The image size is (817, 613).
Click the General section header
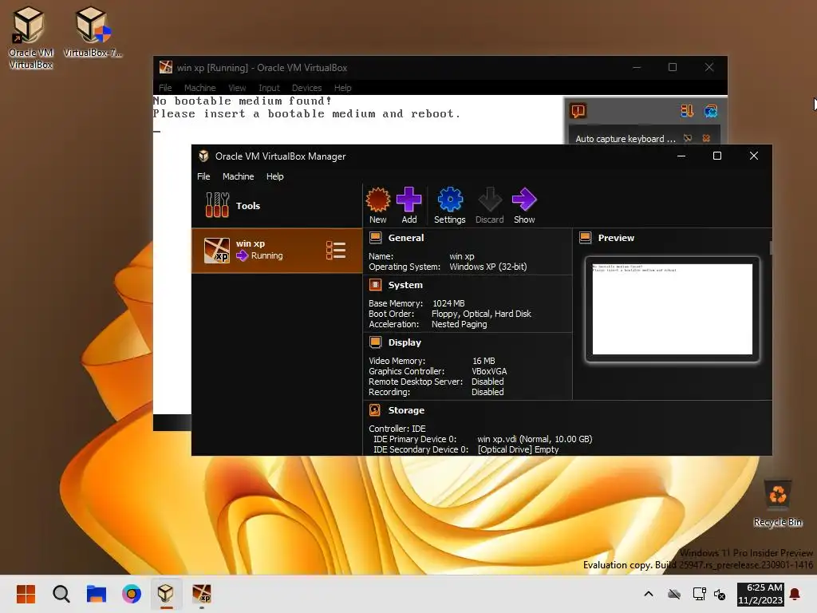pyautogui.click(x=406, y=238)
